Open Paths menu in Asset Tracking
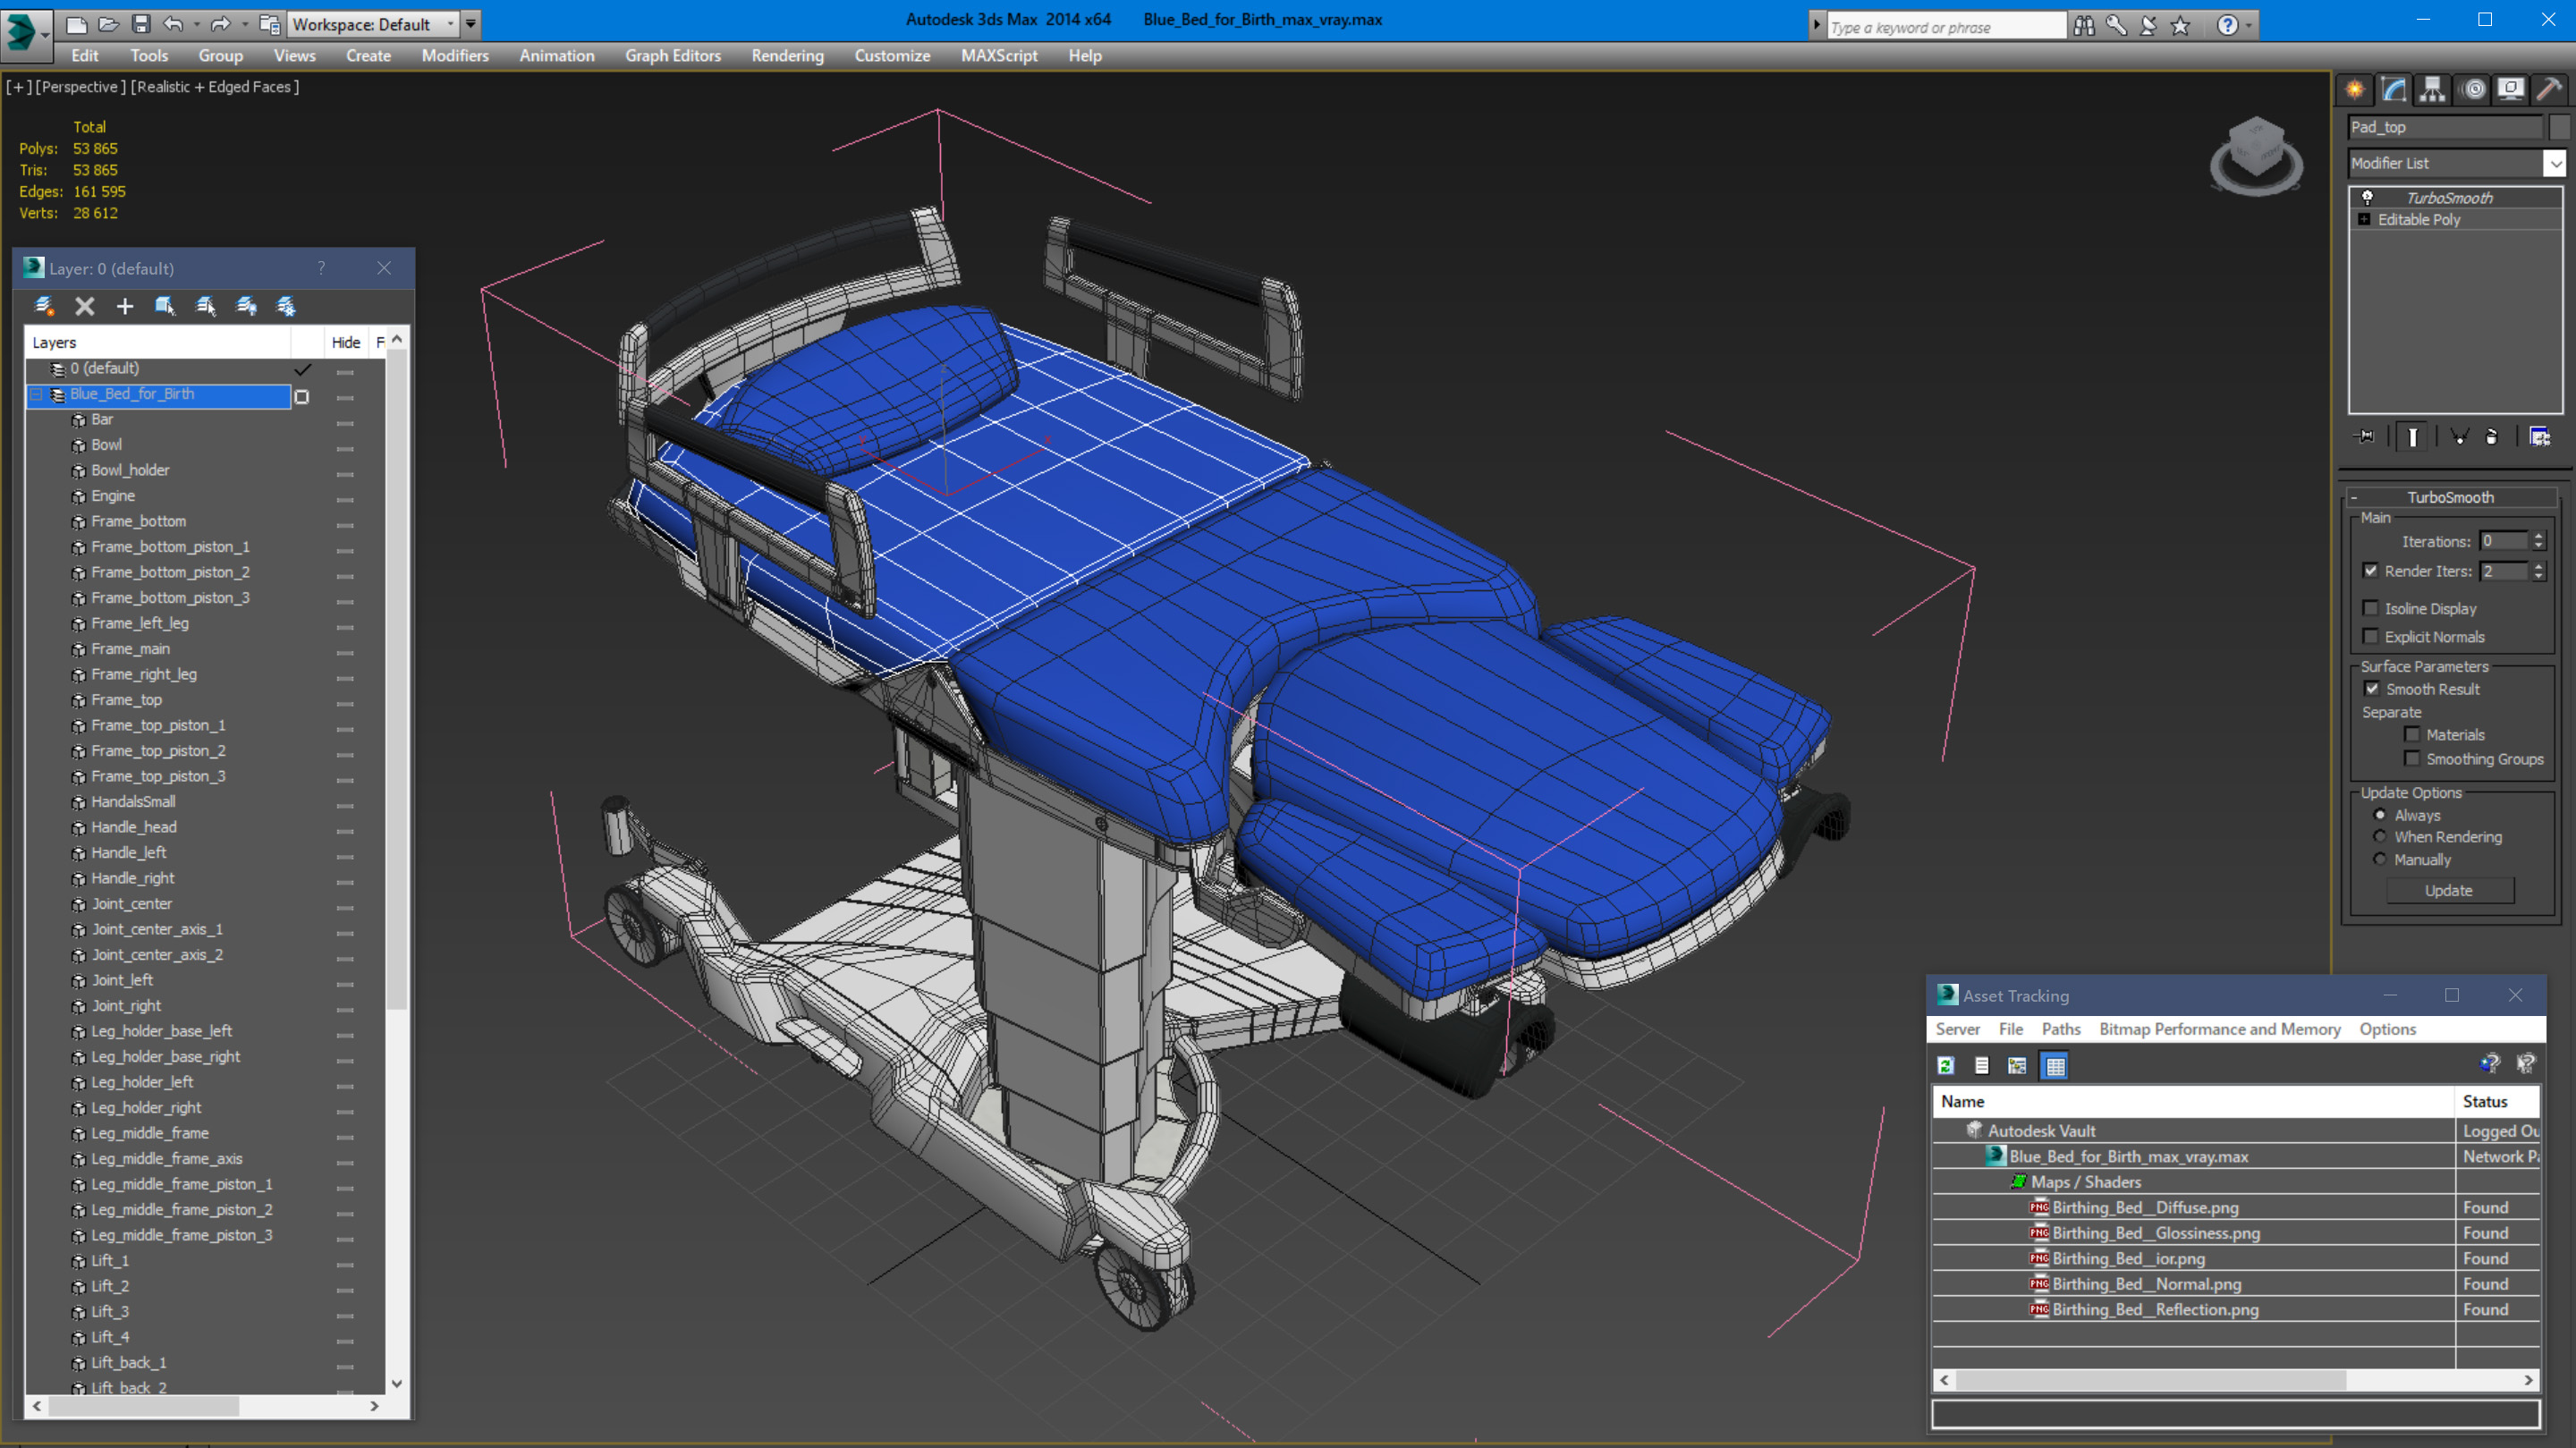 tap(2060, 1029)
